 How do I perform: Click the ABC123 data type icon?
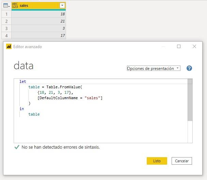click(15, 5)
